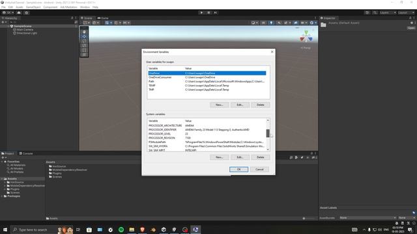Select the Scale tool in Scene toolbar
The height and width of the screenshot is (234, 417).
84,45
